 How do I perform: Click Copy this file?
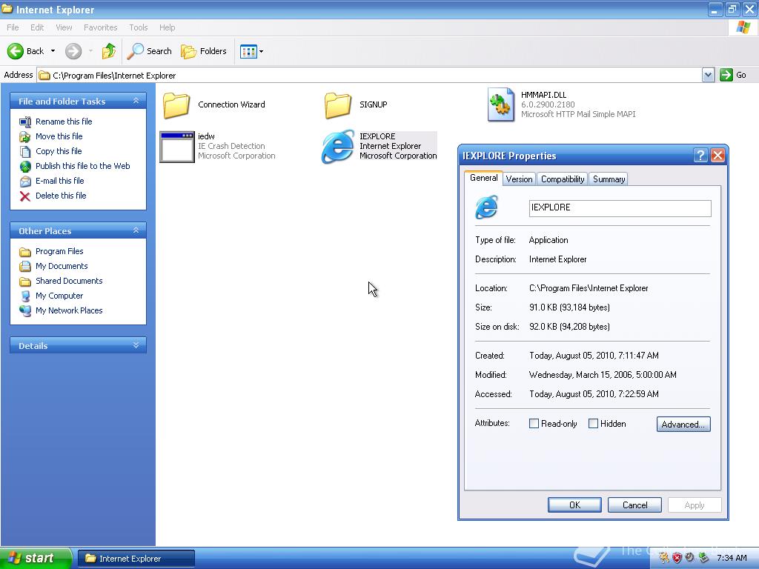(59, 151)
